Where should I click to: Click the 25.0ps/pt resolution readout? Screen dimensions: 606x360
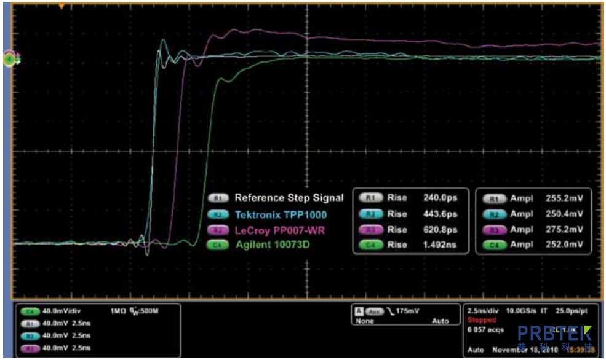click(572, 311)
